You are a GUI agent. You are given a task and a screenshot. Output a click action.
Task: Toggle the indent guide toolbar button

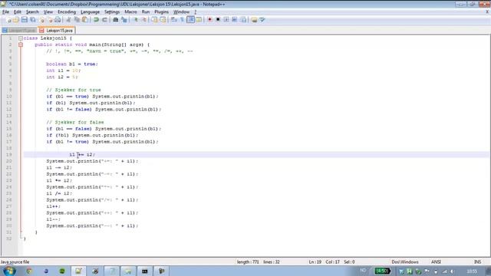(190, 20)
